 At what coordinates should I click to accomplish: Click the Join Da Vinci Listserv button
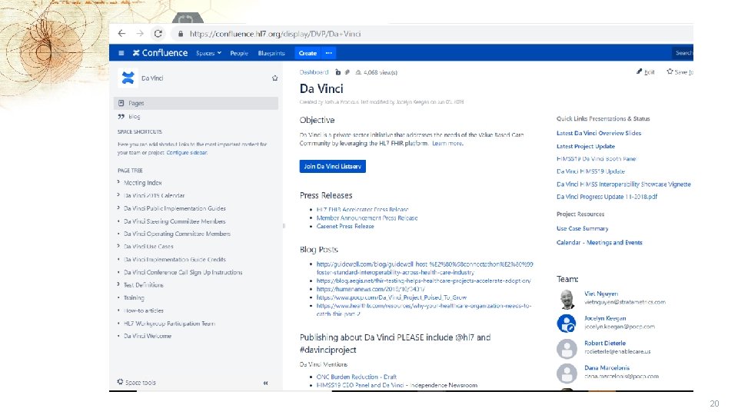click(333, 166)
